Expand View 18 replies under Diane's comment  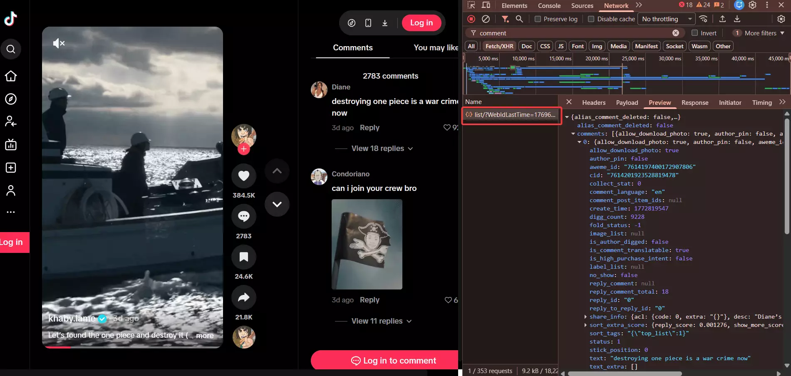pyautogui.click(x=378, y=148)
